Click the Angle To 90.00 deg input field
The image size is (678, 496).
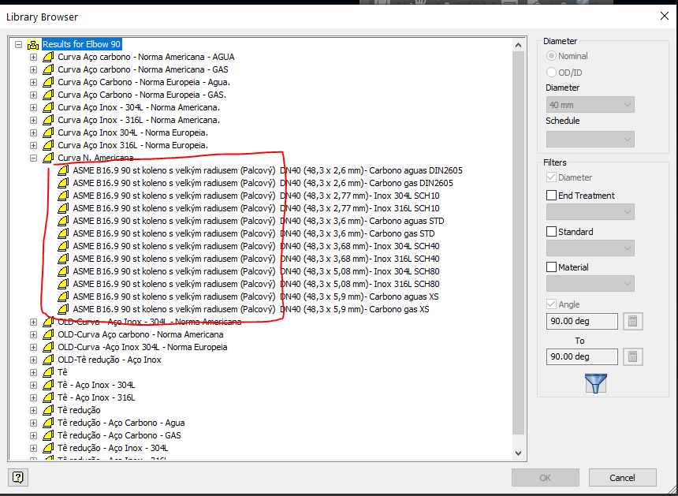click(x=582, y=356)
